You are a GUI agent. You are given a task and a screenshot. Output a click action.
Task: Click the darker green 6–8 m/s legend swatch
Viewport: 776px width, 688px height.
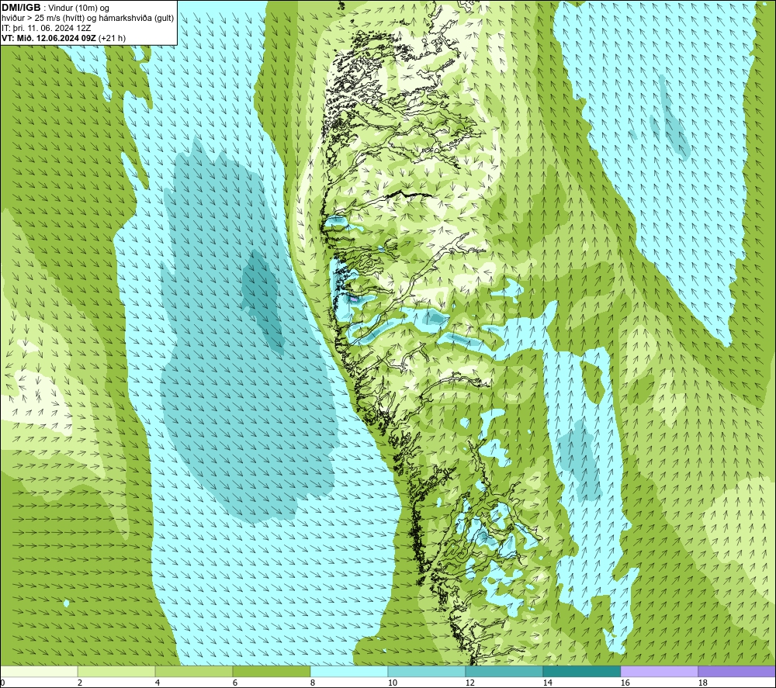(x=271, y=672)
